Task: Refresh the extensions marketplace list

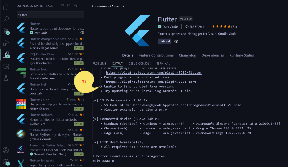Action: click(x=69, y=6)
